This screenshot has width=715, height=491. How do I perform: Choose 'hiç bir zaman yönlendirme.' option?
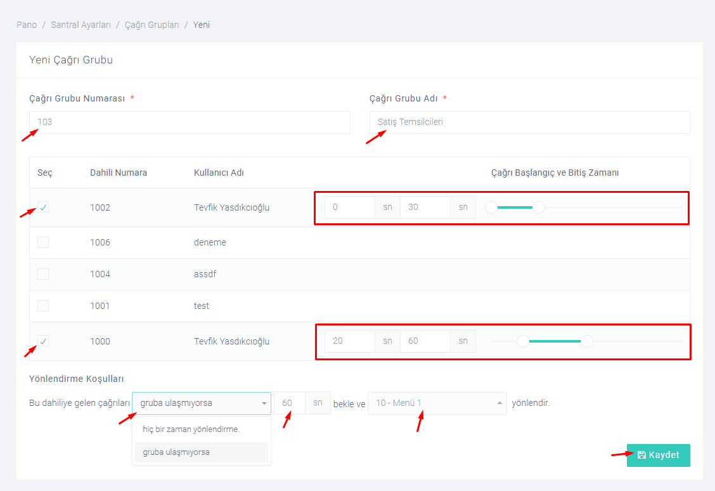click(x=191, y=429)
